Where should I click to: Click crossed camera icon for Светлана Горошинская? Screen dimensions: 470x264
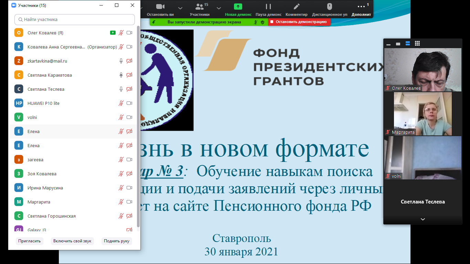pyautogui.click(x=129, y=216)
